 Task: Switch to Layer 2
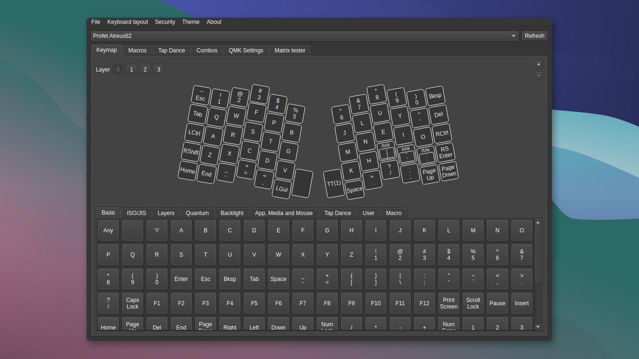(145, 70)
